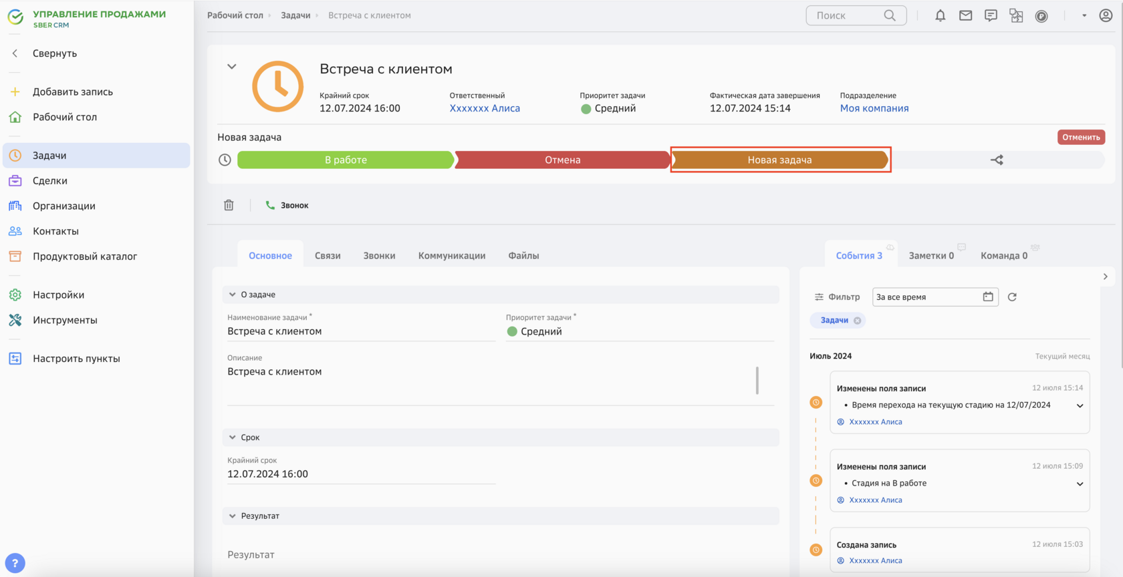Screen dimensions: 1123x577
Task: Open Задачи in the left sidebar
Action: [x=96, y=155]
